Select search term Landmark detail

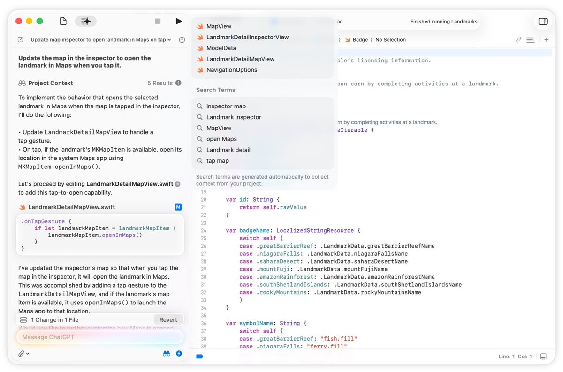point(228,150)
